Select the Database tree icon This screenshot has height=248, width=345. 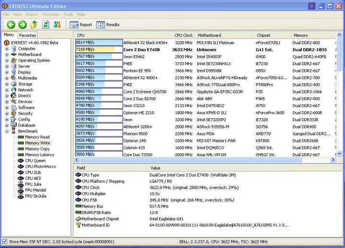(14, 125)
